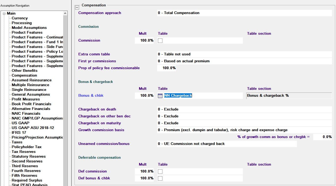
Task: Click the Commission multiplier field
Action: pos(144,41)
